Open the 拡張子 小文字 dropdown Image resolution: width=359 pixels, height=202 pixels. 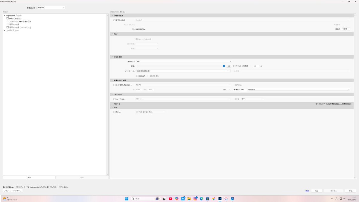[346, 29]
